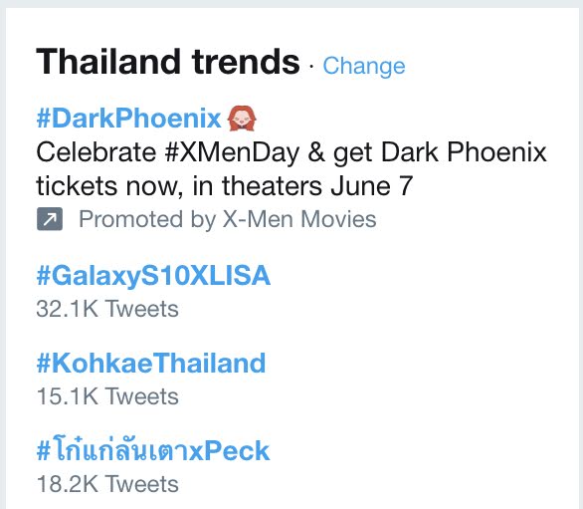Image resolution: width=583 pixels, height=509 pixels.
Task: Select the #XMenDay hashtag in description
Action: pyautogui.click(x=232, y=153)
